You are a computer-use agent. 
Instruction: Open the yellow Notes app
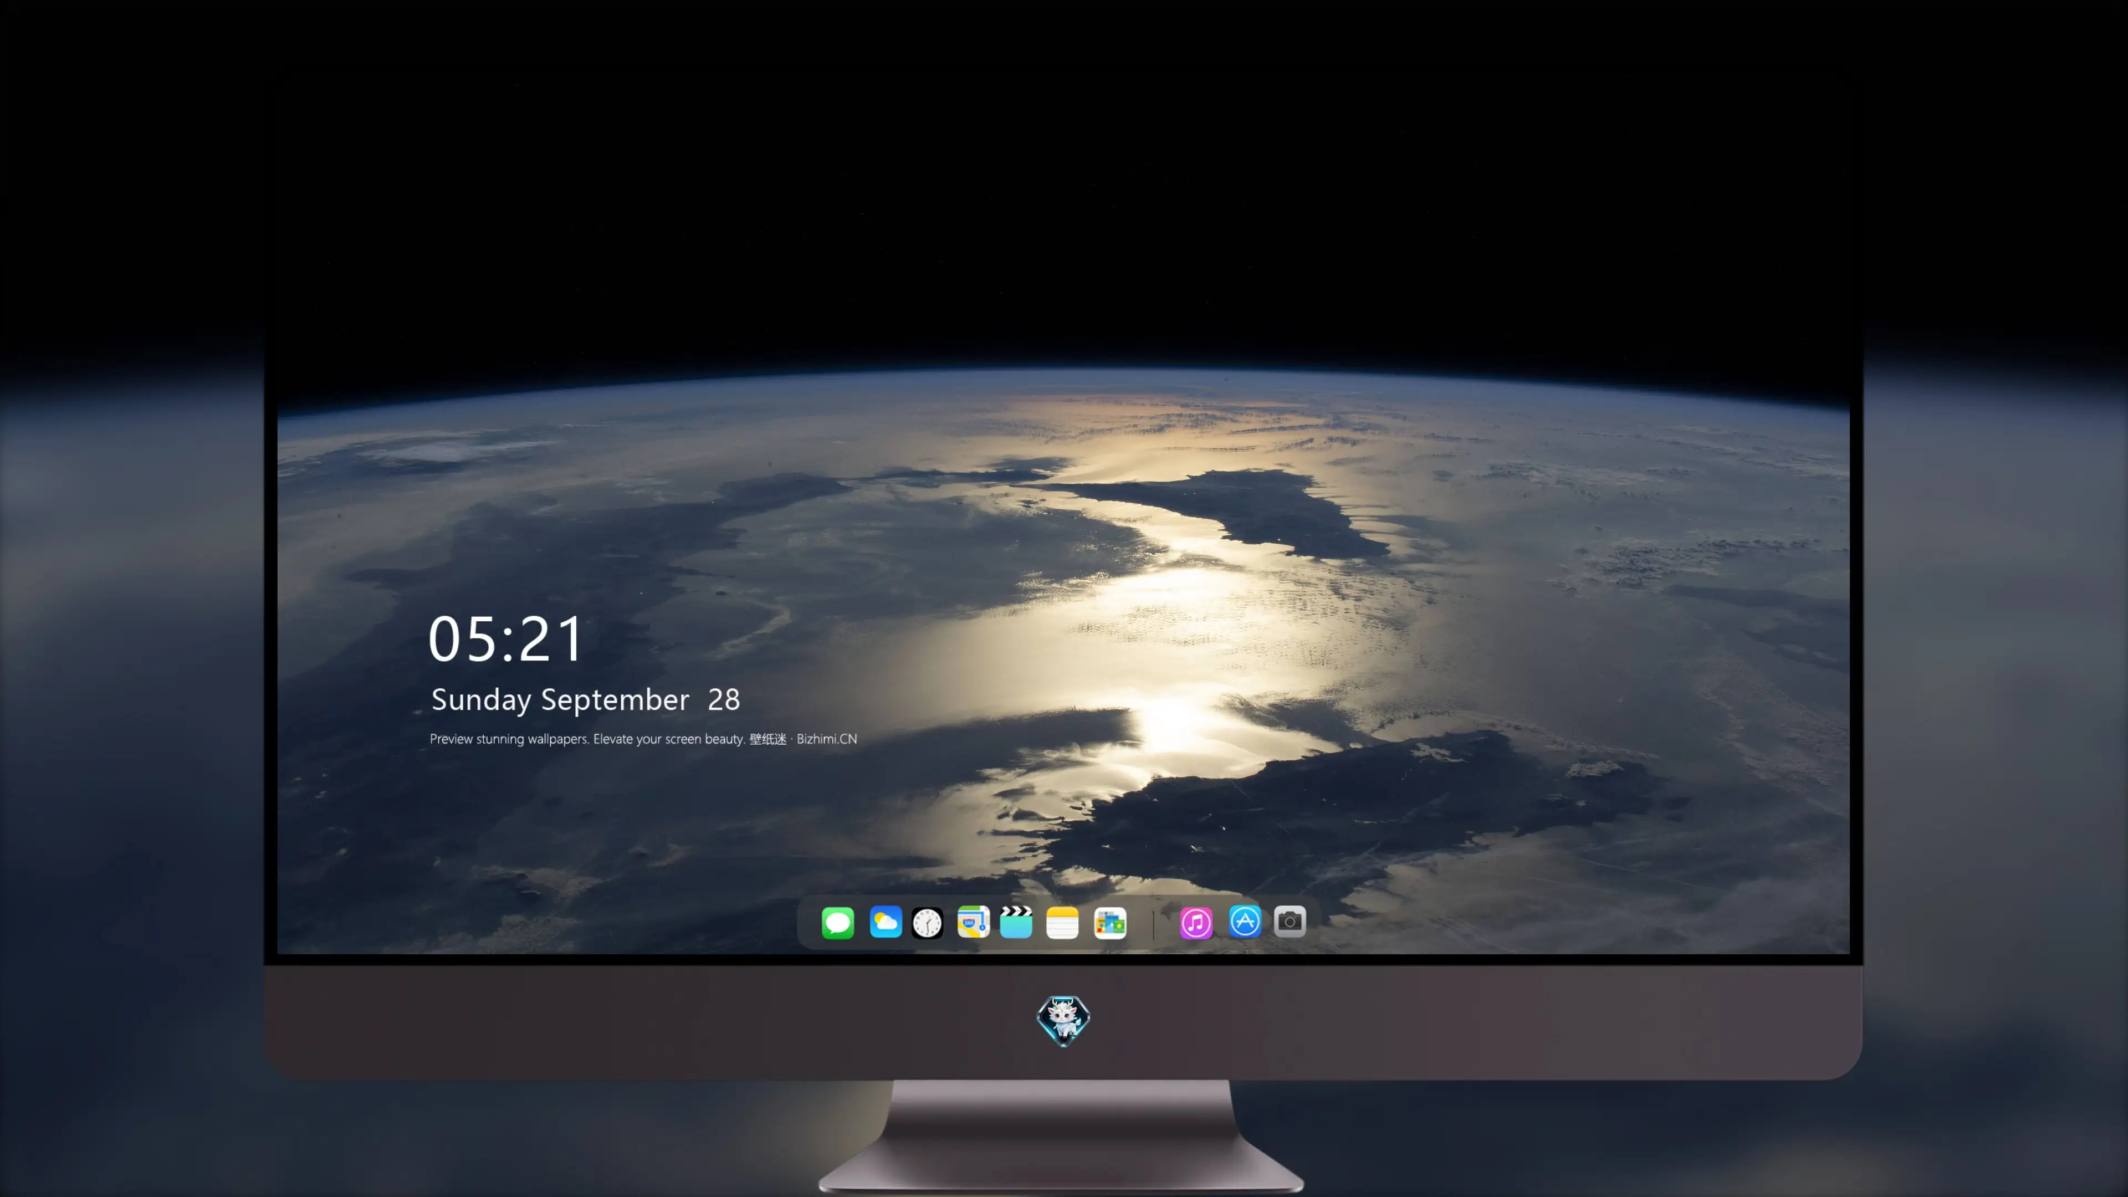point(1062,922)
